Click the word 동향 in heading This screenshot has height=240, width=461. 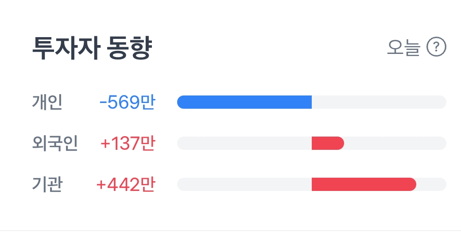tap(129, 48)
